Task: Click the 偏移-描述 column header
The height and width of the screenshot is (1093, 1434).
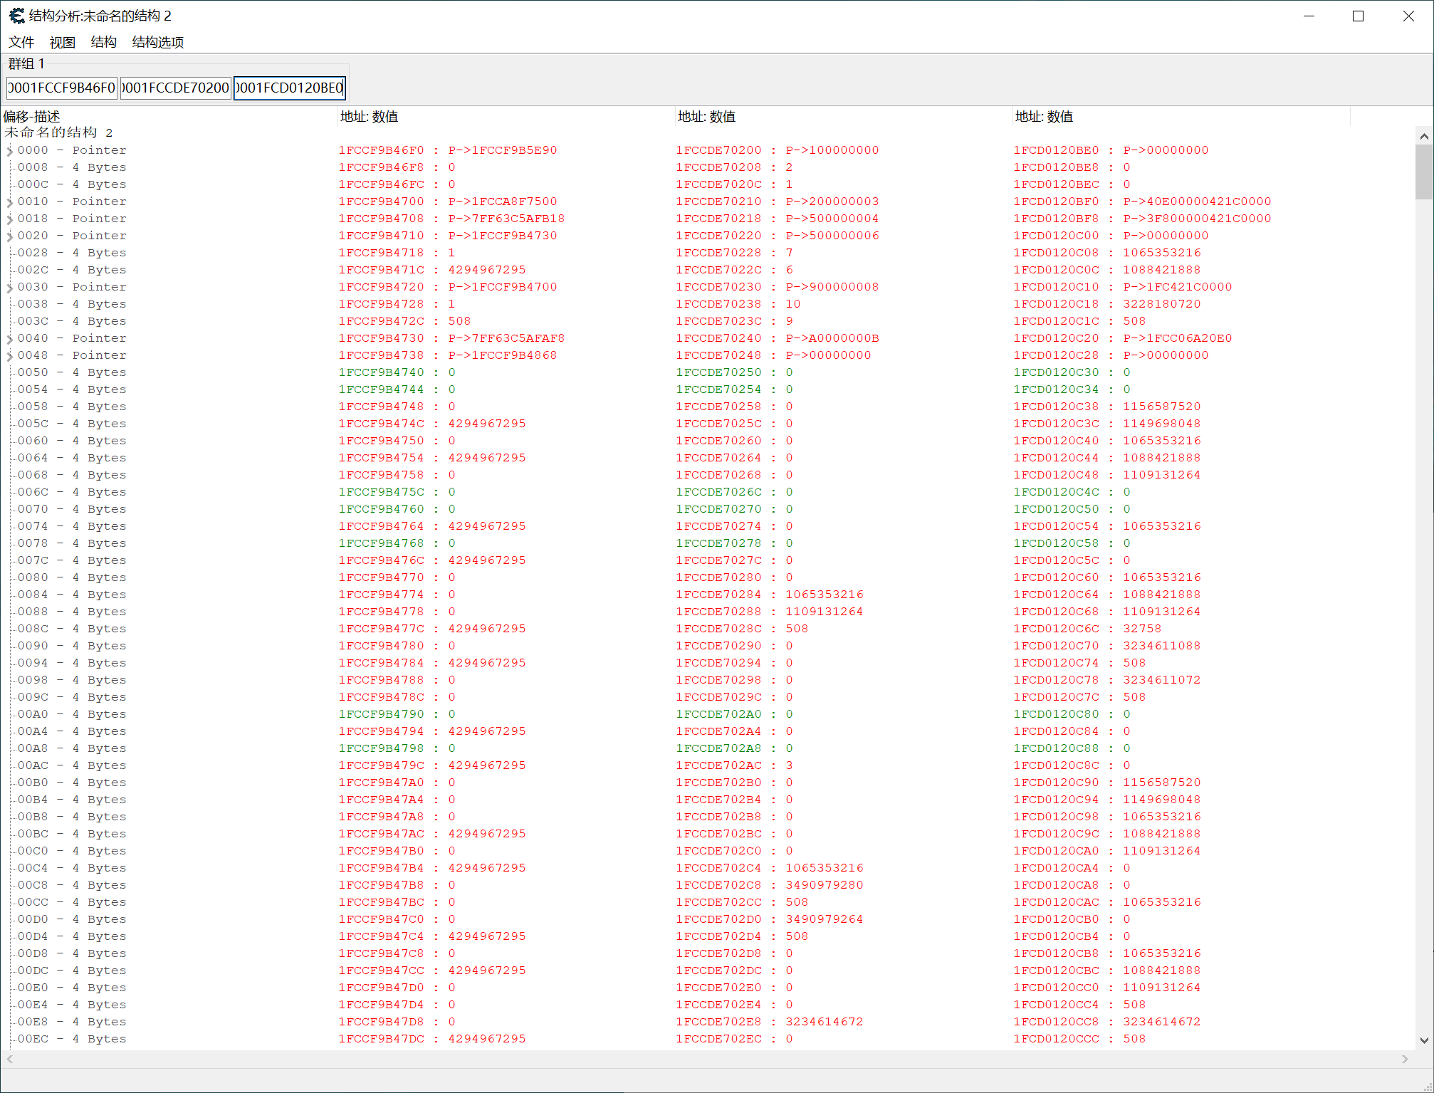Action: point(169,117)
